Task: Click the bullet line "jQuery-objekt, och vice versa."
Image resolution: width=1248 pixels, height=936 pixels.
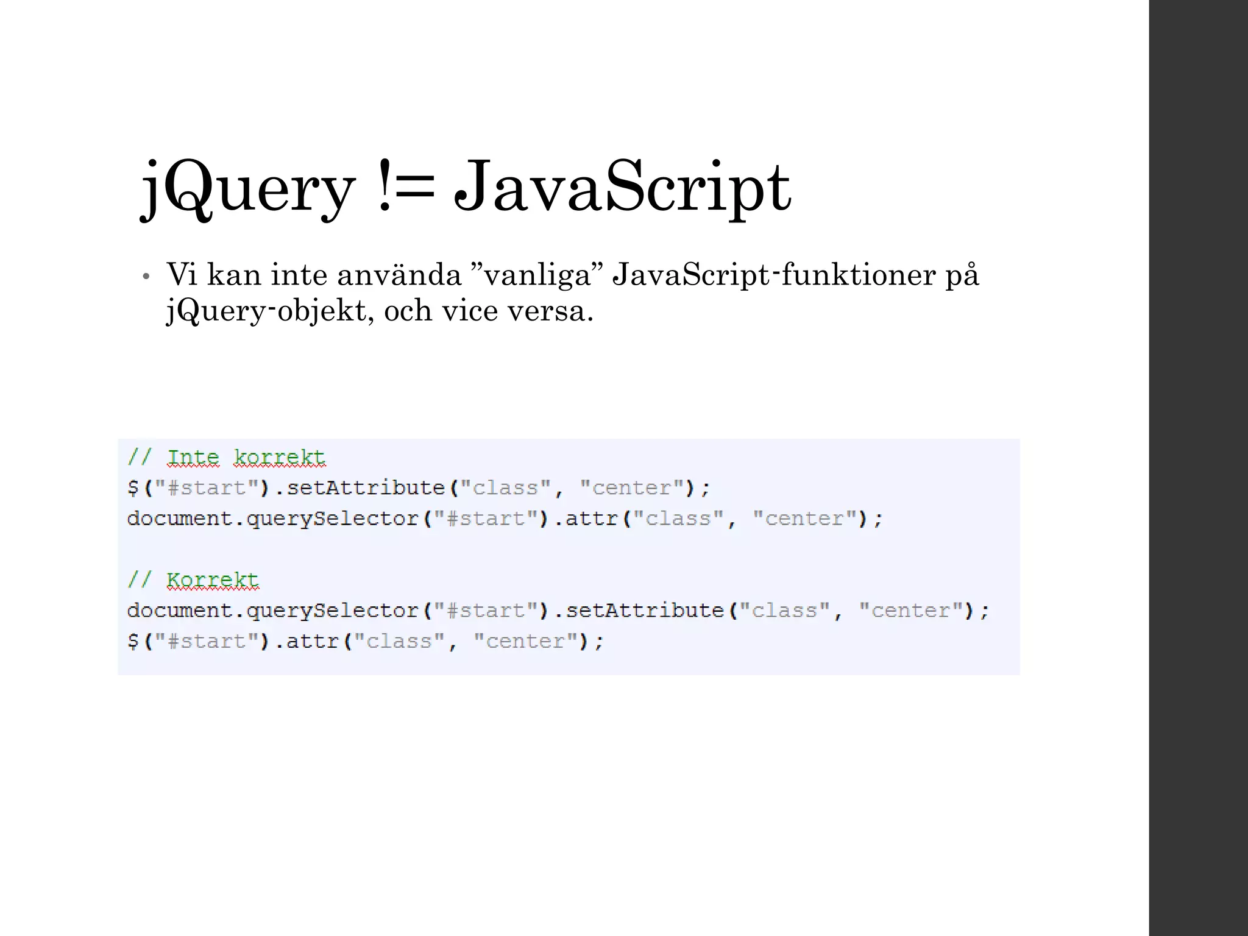Action: (x=380, y=311)
